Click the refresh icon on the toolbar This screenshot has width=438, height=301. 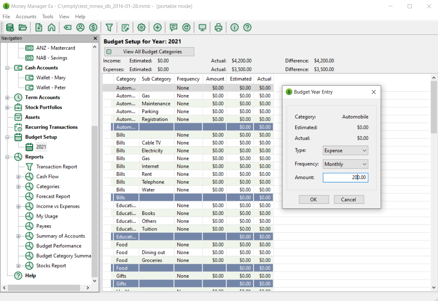coord(187,27)
